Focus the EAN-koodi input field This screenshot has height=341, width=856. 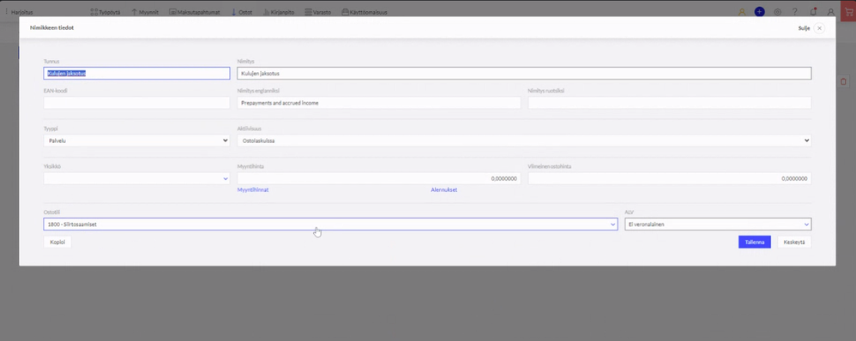[x=136, y=103]
